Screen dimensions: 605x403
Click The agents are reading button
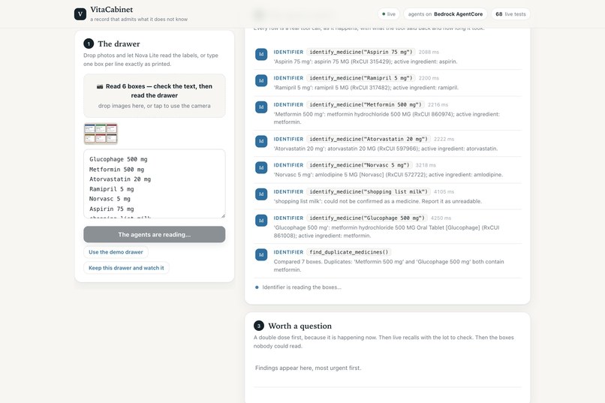pos(155,234)
